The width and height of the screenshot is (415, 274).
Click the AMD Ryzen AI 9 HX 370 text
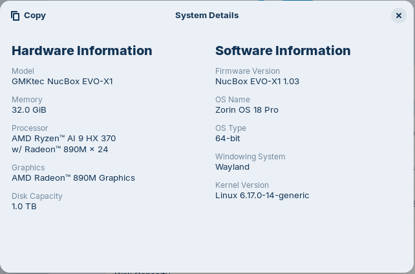pos(63,139)
